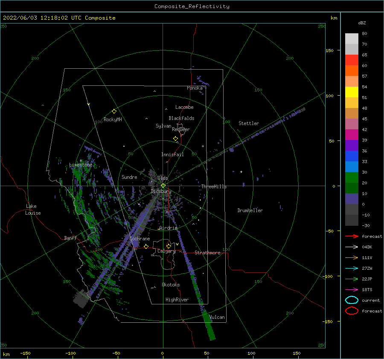Click the Didsbury town label

pos(161,191)
